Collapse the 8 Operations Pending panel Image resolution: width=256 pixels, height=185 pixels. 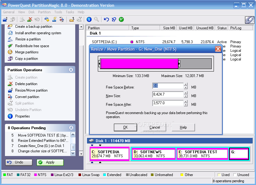tap(71, 128)
